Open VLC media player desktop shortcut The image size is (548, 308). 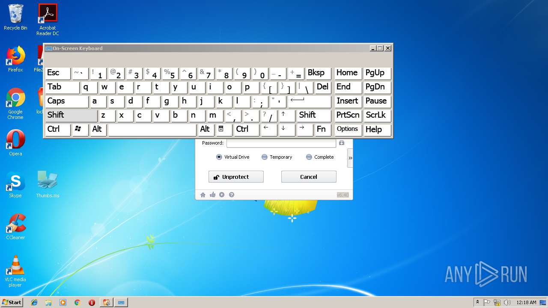pos(15,271)
